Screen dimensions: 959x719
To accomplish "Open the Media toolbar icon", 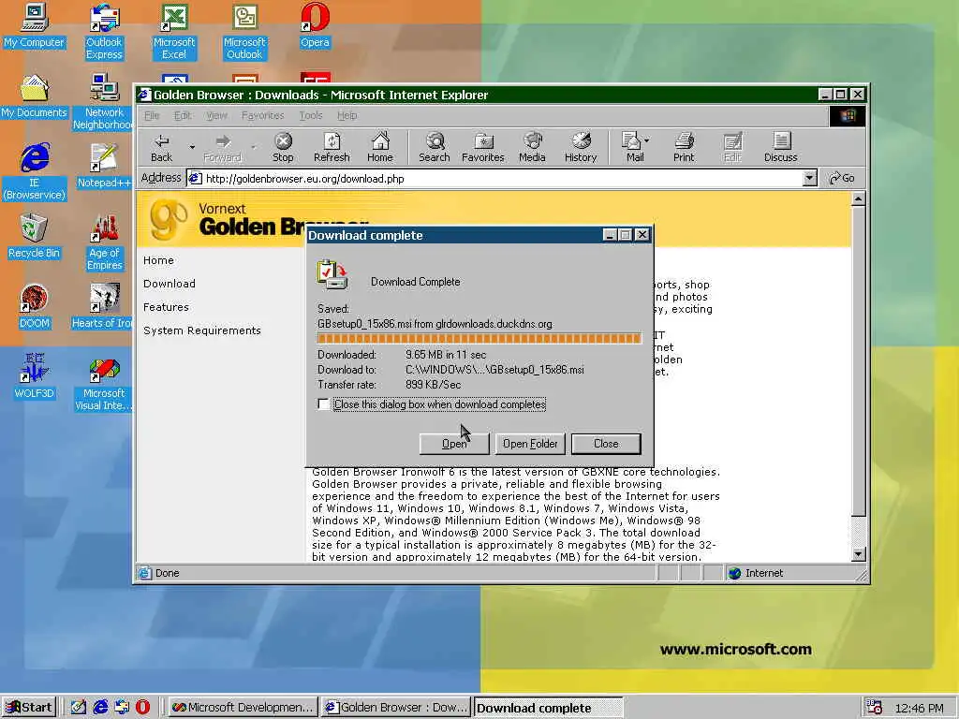I will click(532, 148).
